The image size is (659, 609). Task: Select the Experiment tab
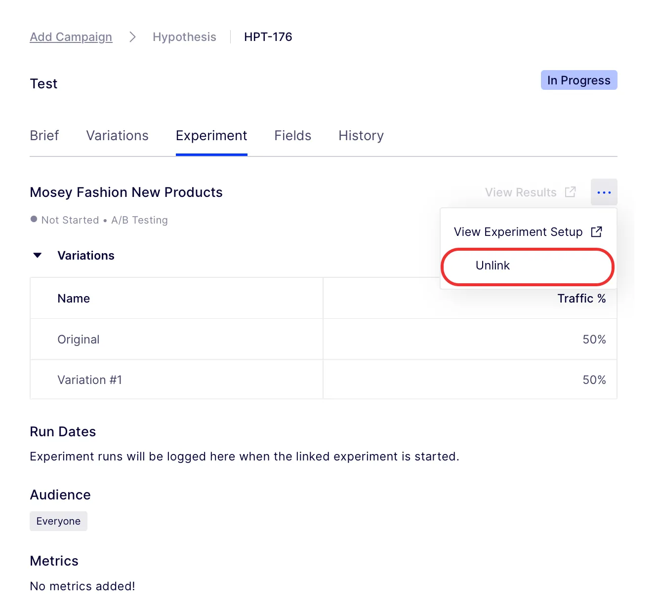coord(211,136)
